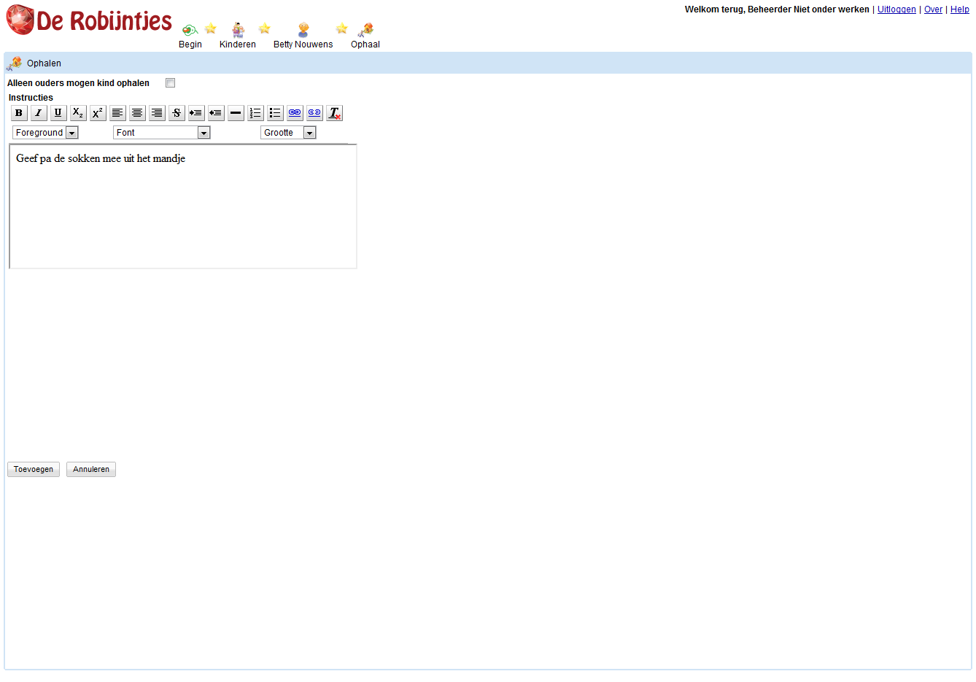Center align the instructions text
The image size is (976, 682).
click(x=137, y=113)
